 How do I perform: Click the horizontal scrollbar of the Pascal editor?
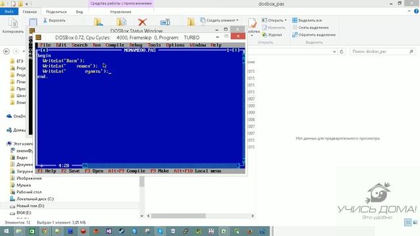pyautogui.click(x=161, y=165)
